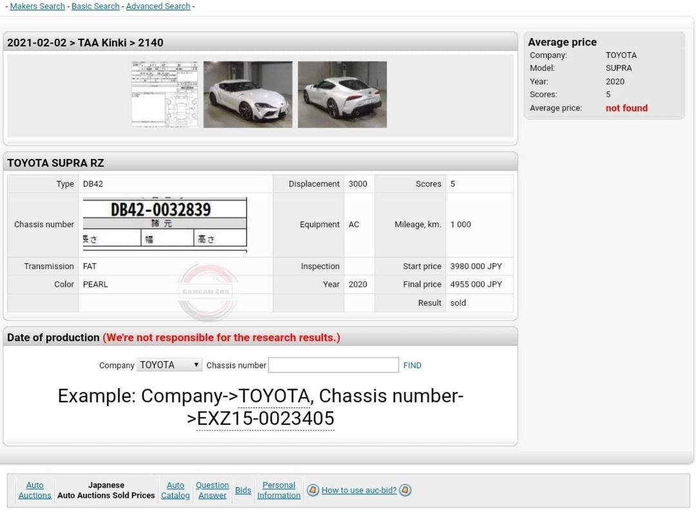
Task: Click the example TOYOTA company text
Action: (274, 396)
